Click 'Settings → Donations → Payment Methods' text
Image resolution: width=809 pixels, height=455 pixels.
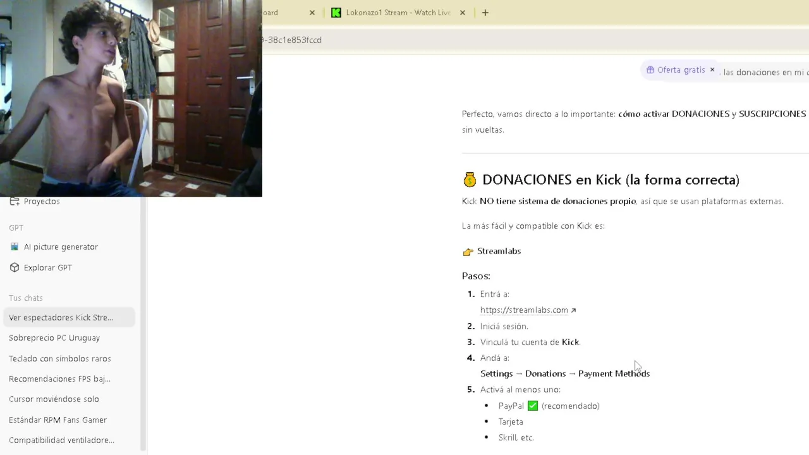(565, 373)
